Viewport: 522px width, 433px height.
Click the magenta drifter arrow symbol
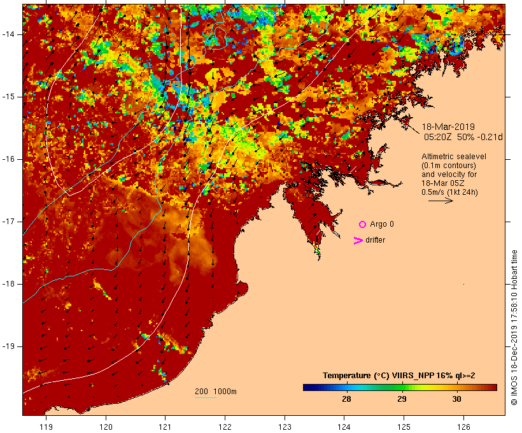tap(358, 241)
